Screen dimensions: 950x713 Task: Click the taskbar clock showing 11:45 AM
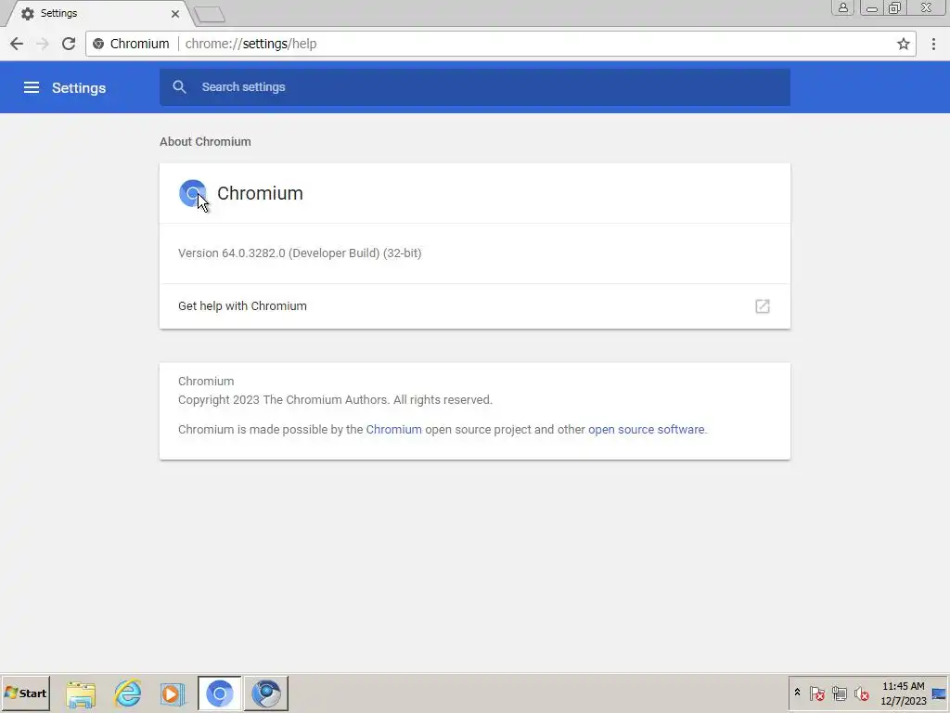click(x=903, y=694)
